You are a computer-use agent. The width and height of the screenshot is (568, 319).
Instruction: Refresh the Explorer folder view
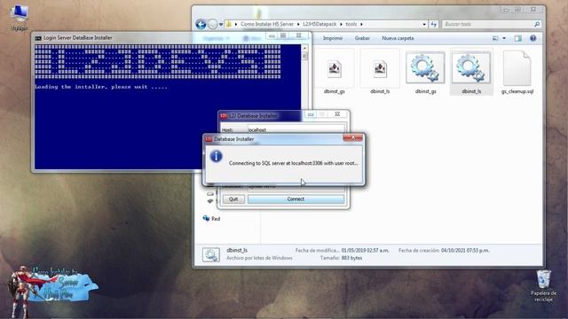tap(434, 24)
